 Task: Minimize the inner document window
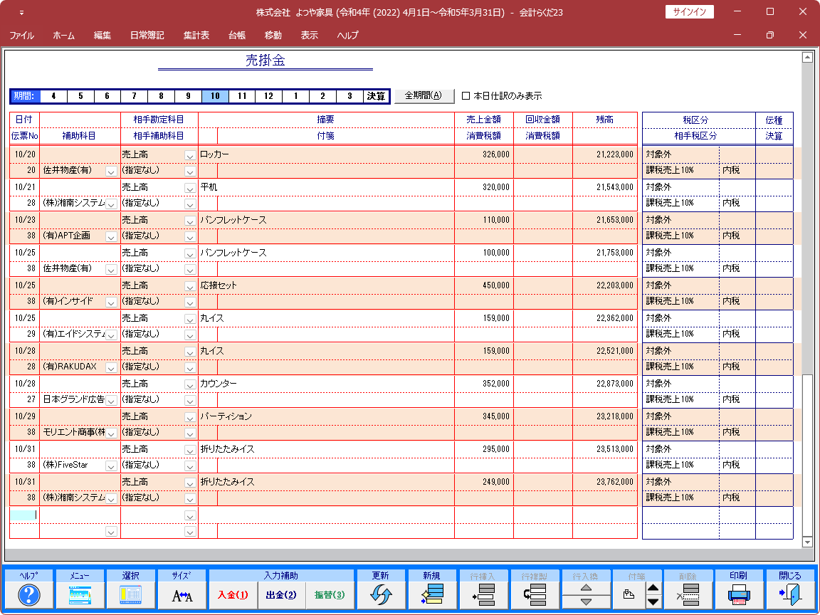click(x=737, y=35)
